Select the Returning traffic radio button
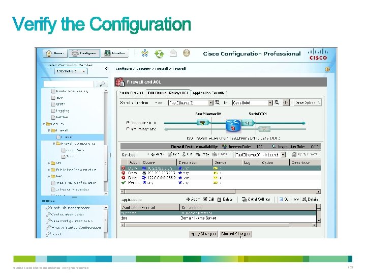 point(128,129)
